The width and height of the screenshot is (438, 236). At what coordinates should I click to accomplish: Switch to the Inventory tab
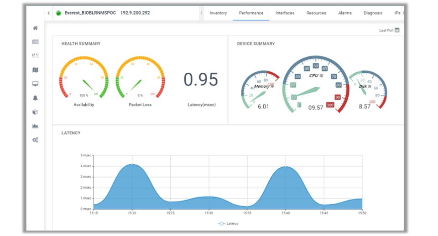point(218,13)
